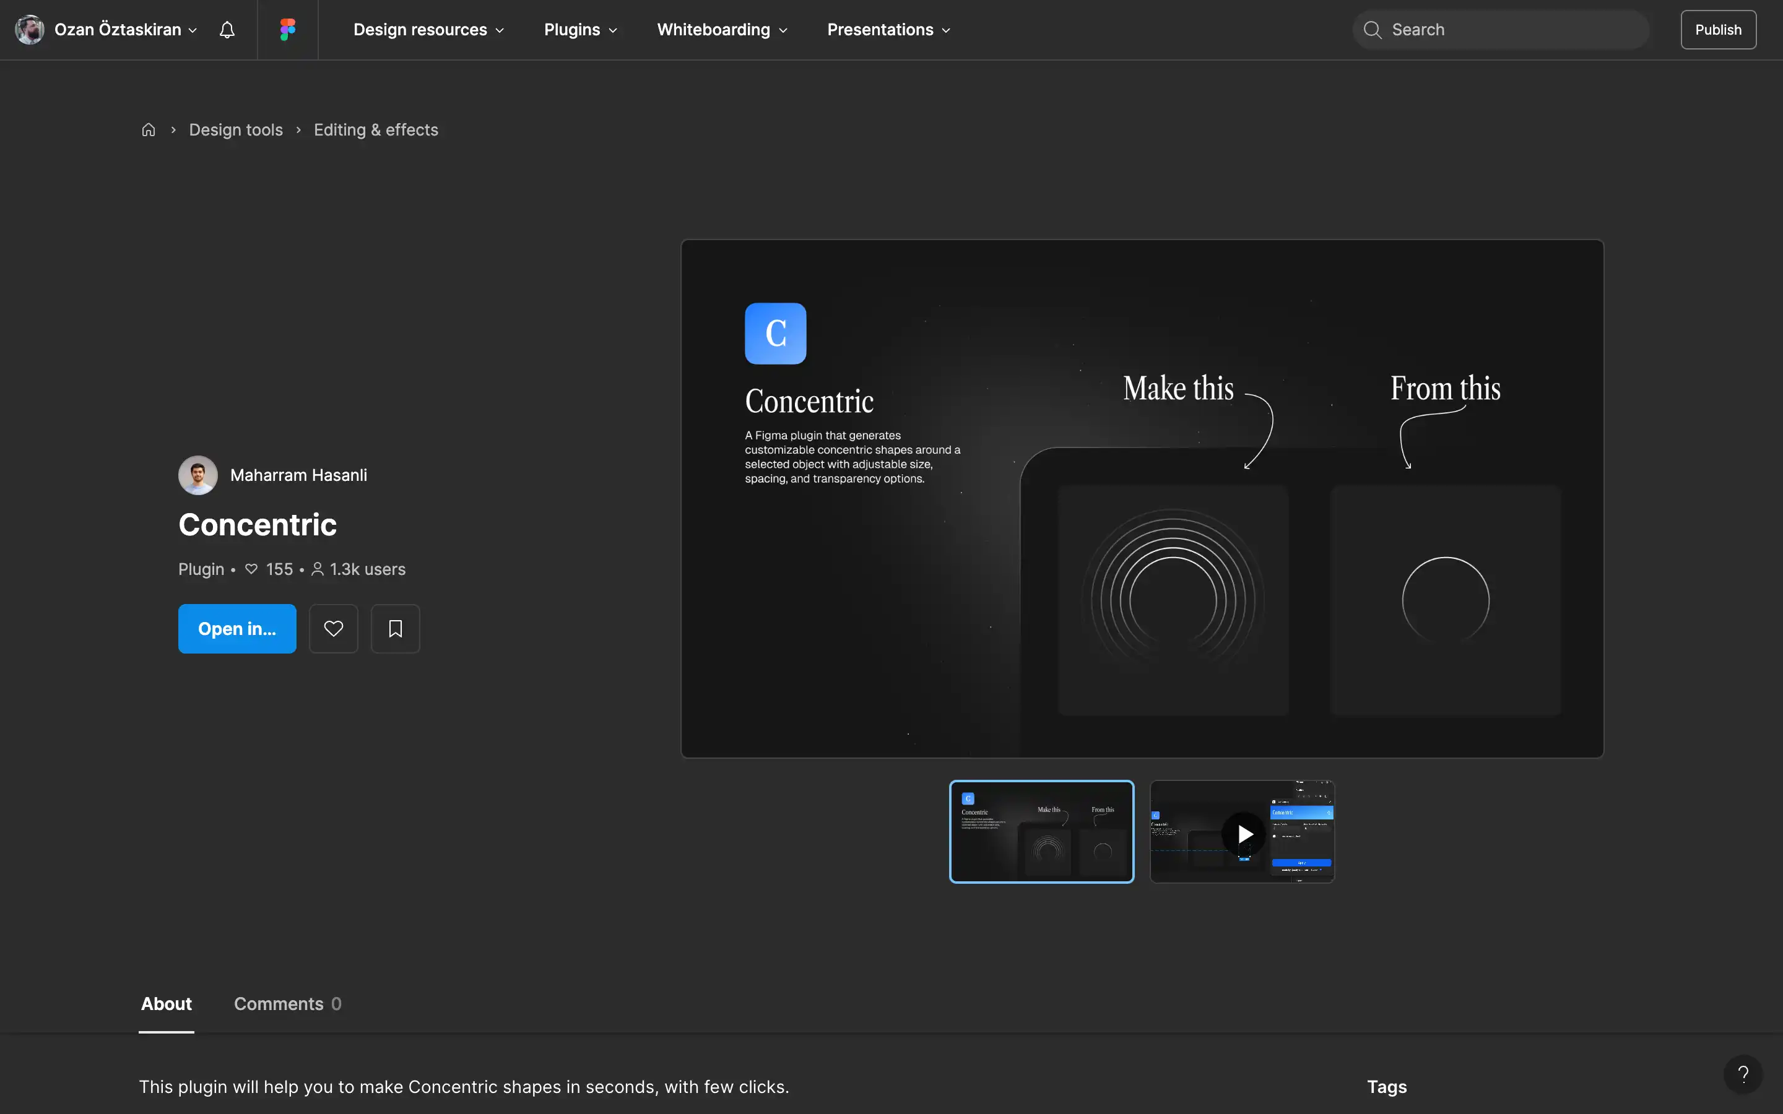This screenshot has width=1783, height=1114.
Task: Open Maharram Hasanli author profile
Action: [298, 475]
